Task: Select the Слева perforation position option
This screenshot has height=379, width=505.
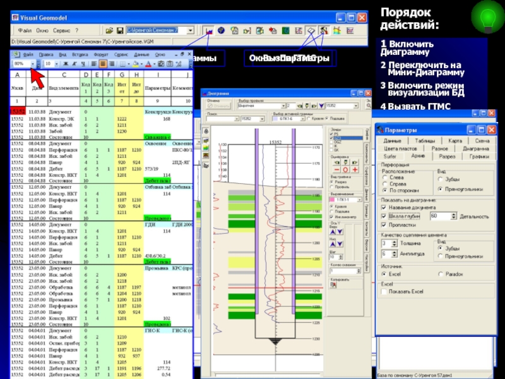Action: click(385, 179)
